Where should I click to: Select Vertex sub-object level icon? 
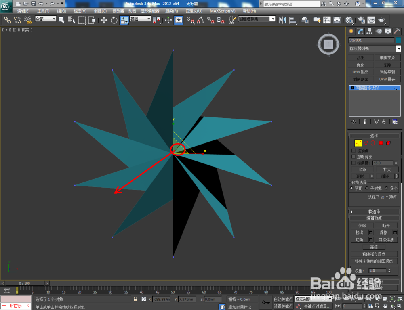pos(358,143)
